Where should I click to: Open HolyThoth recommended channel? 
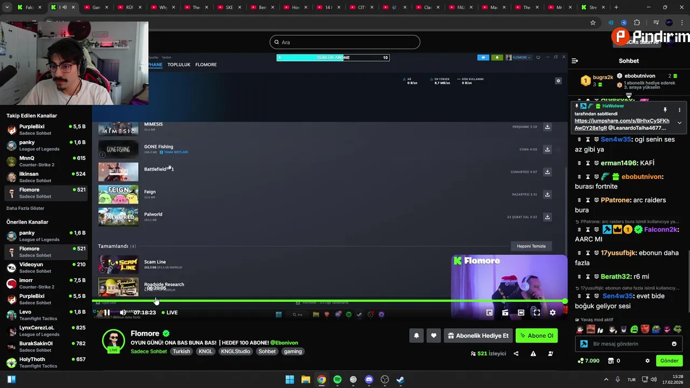pyautogui.click(x=46, y=362)
